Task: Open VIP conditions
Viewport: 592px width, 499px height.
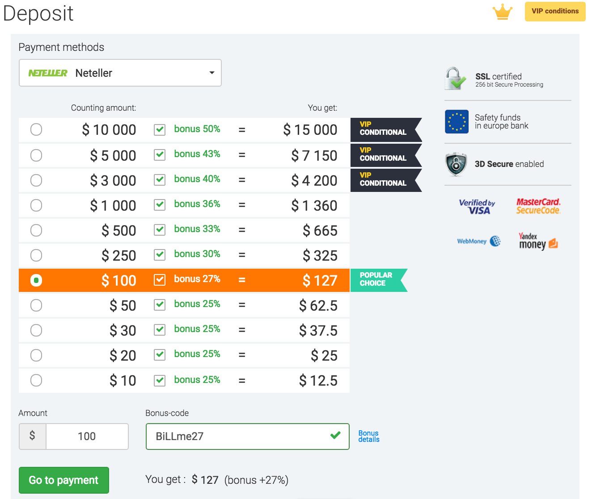Action: (555, 12)
